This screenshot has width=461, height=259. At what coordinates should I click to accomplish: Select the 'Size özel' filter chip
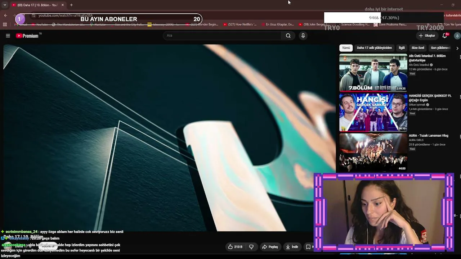click(418, 48)
